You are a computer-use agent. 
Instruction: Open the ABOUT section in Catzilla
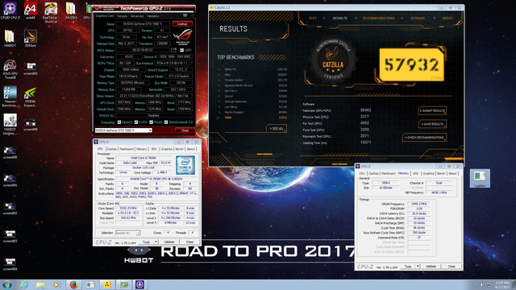(447, 18)
